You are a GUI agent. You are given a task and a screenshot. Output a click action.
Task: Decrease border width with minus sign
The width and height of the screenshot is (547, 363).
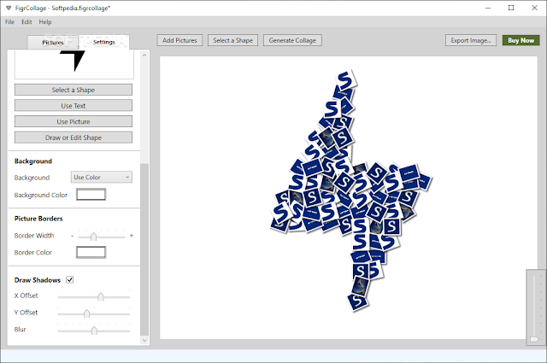(72, 236)
